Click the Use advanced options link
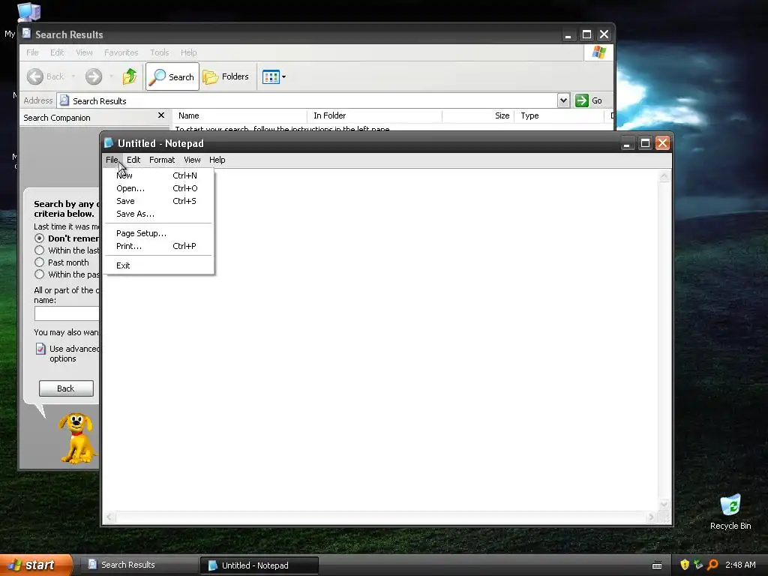Image resolution: width=768 pixels, height=576 pixels. (67, 354)
